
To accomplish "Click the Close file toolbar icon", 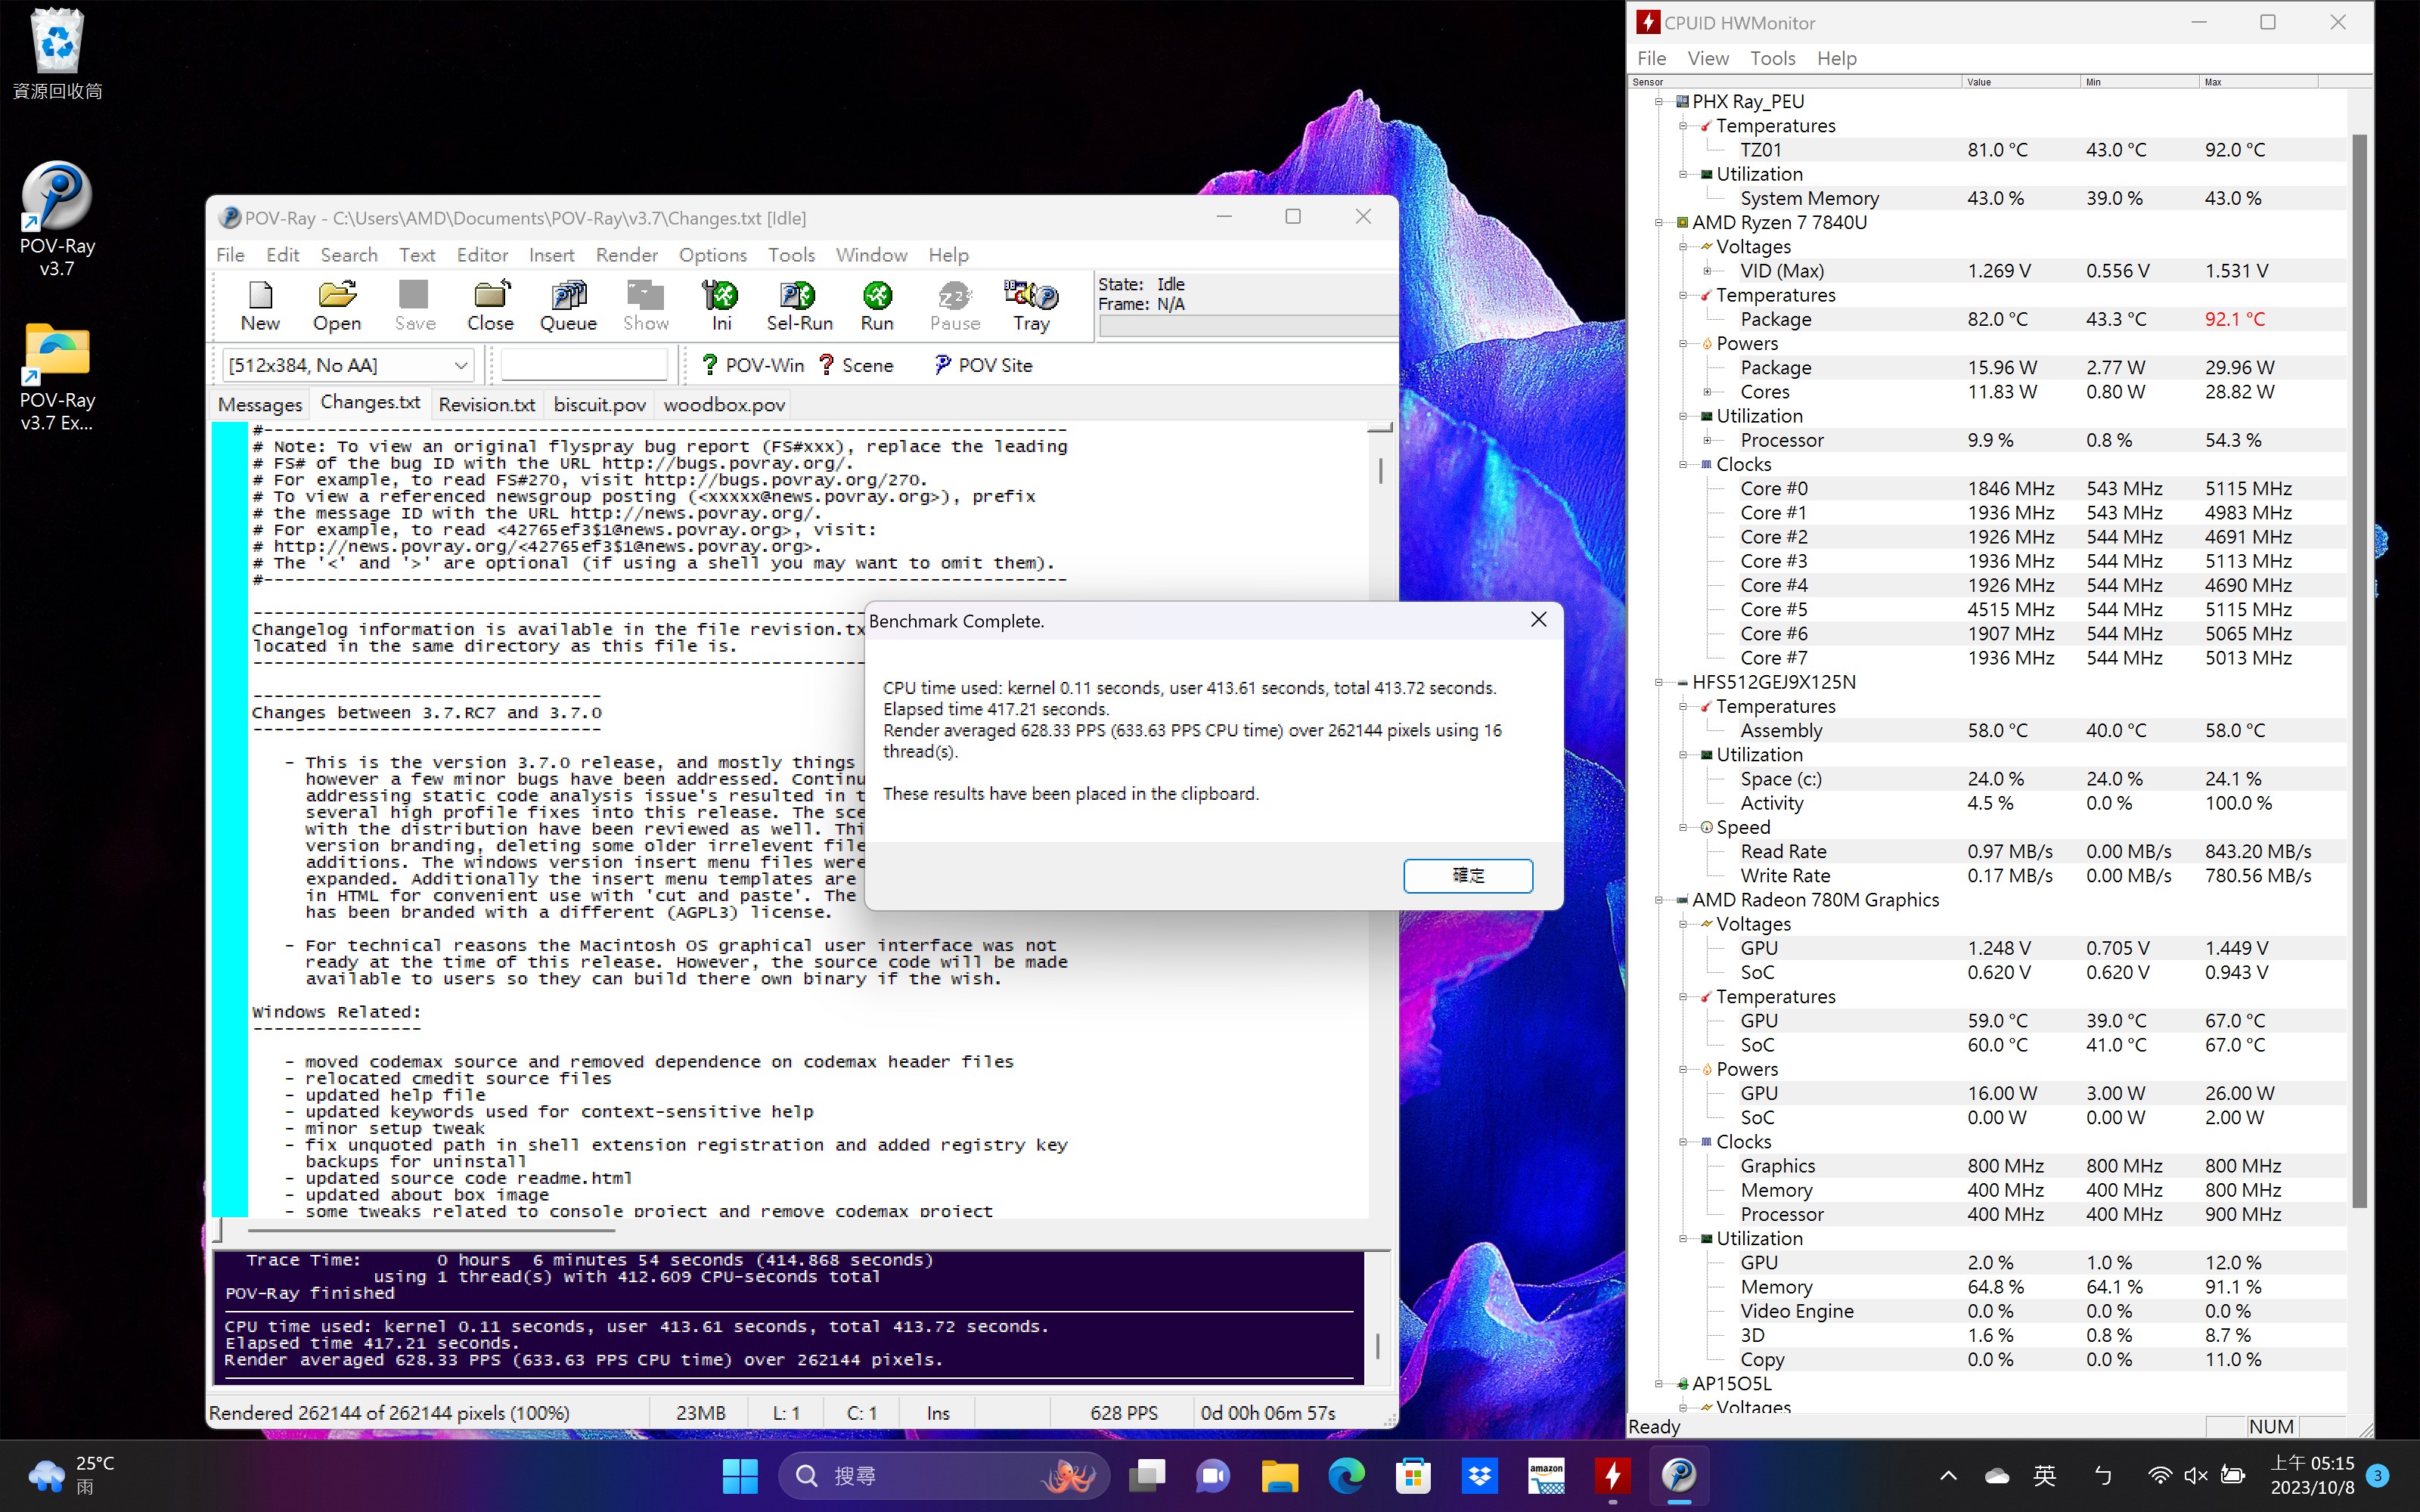I will (x=490, y=304).
